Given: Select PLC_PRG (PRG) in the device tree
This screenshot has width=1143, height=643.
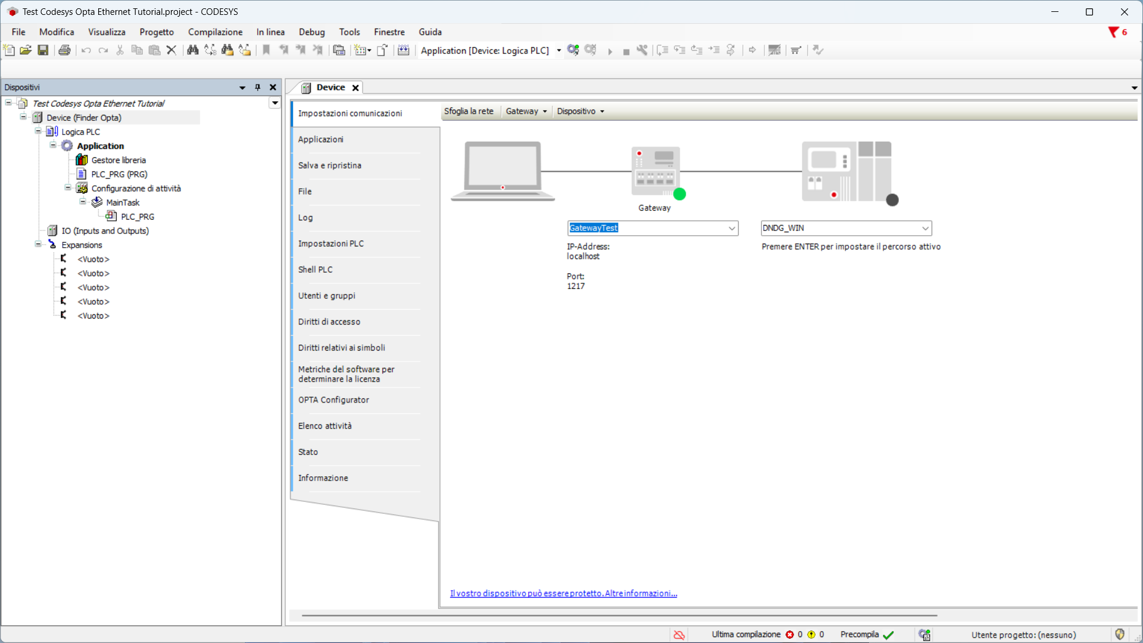Looking at the screenshot, I should pos(119,174).
